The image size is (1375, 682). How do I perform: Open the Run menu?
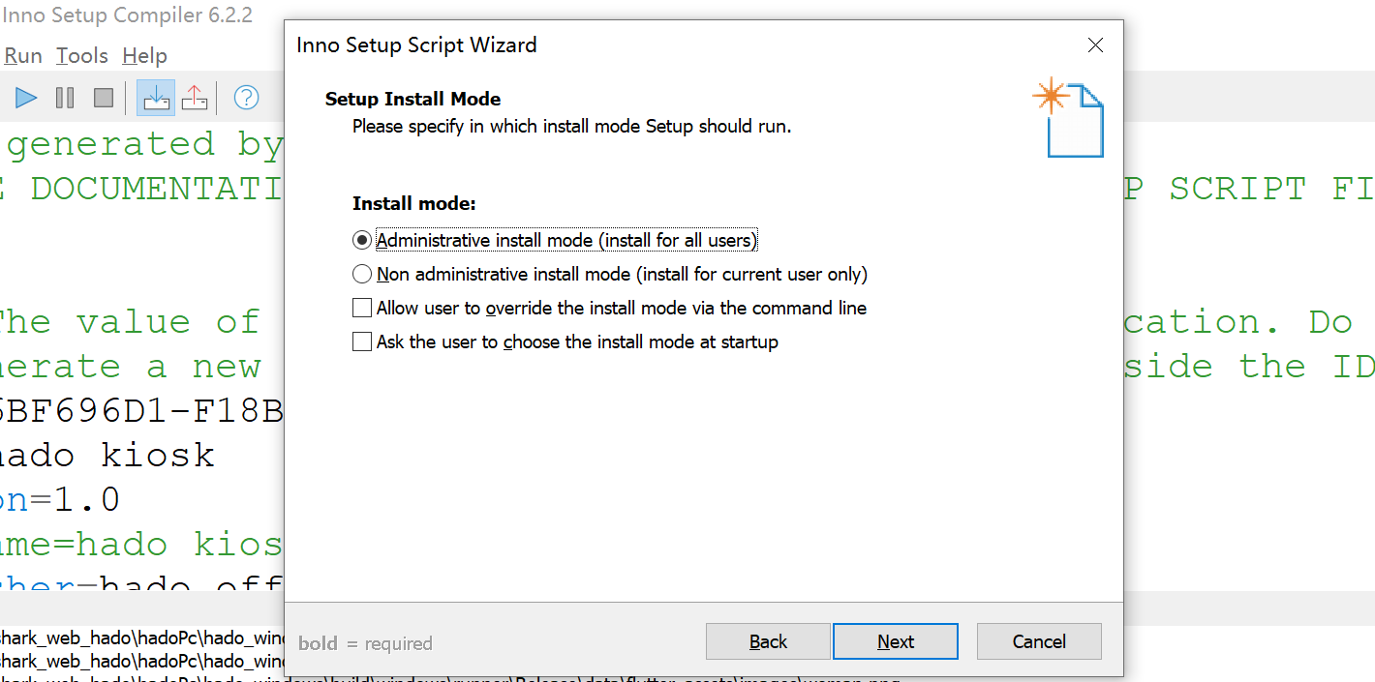22,55
